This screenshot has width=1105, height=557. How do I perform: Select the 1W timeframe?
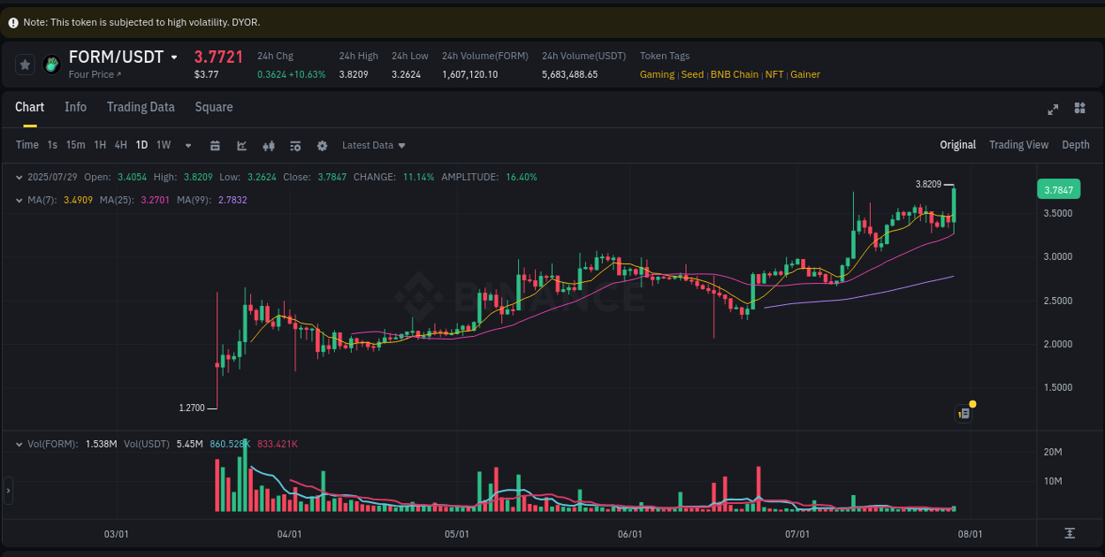pyautogui.click(x=163, y=145)
